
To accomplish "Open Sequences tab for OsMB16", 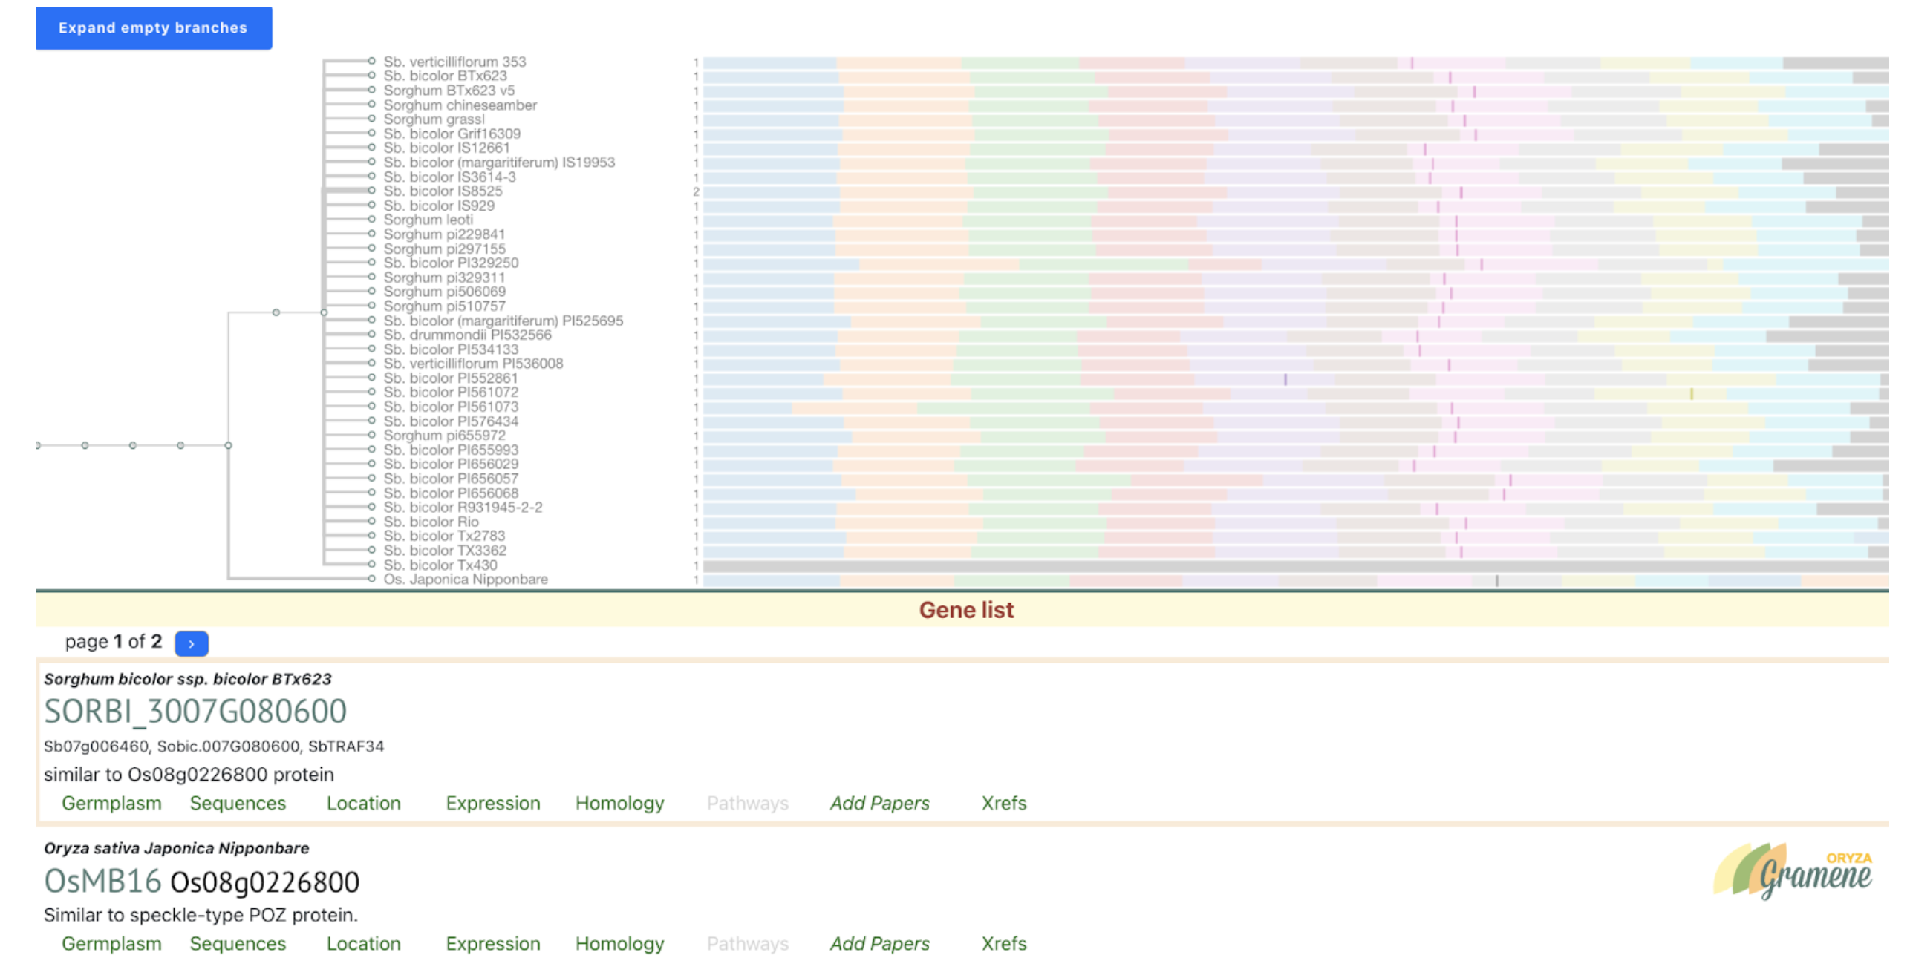I will pos(238,943).
